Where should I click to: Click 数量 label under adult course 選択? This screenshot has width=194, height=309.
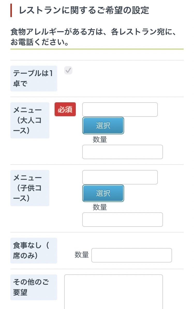click(100, 140)
